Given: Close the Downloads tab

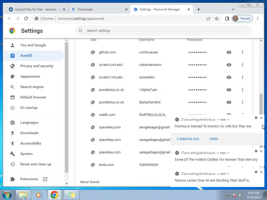Looking at the screenshot, I should [126, 9].
